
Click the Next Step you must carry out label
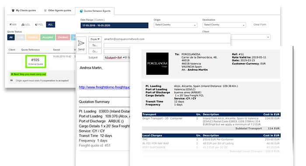(x=28, y=74)
